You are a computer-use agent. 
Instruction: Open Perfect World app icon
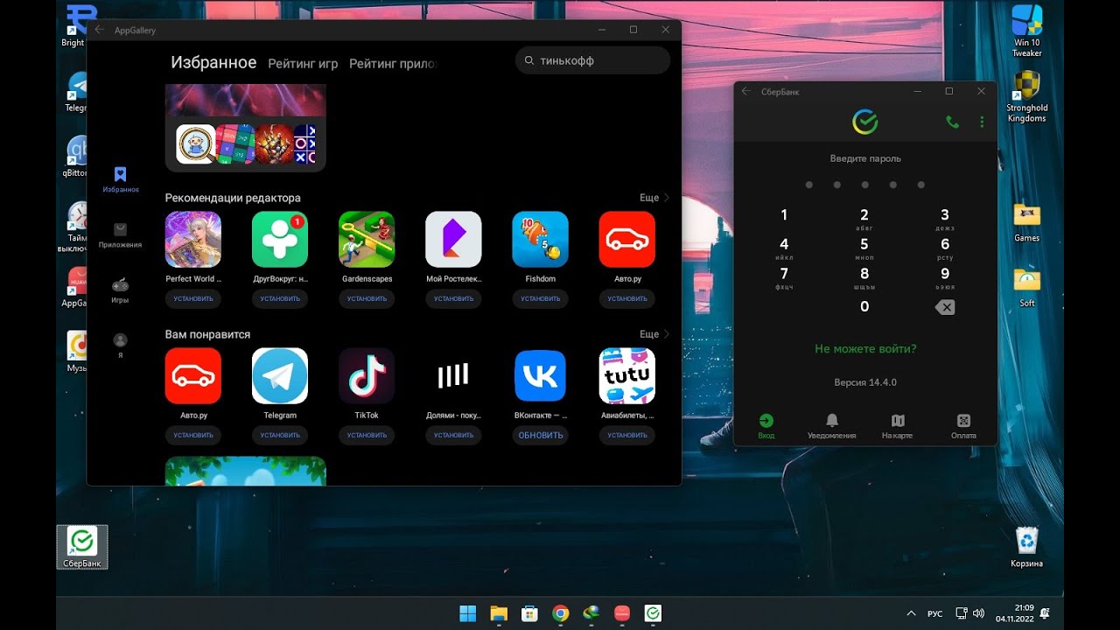pyautogui.click(x=193, y=239)
